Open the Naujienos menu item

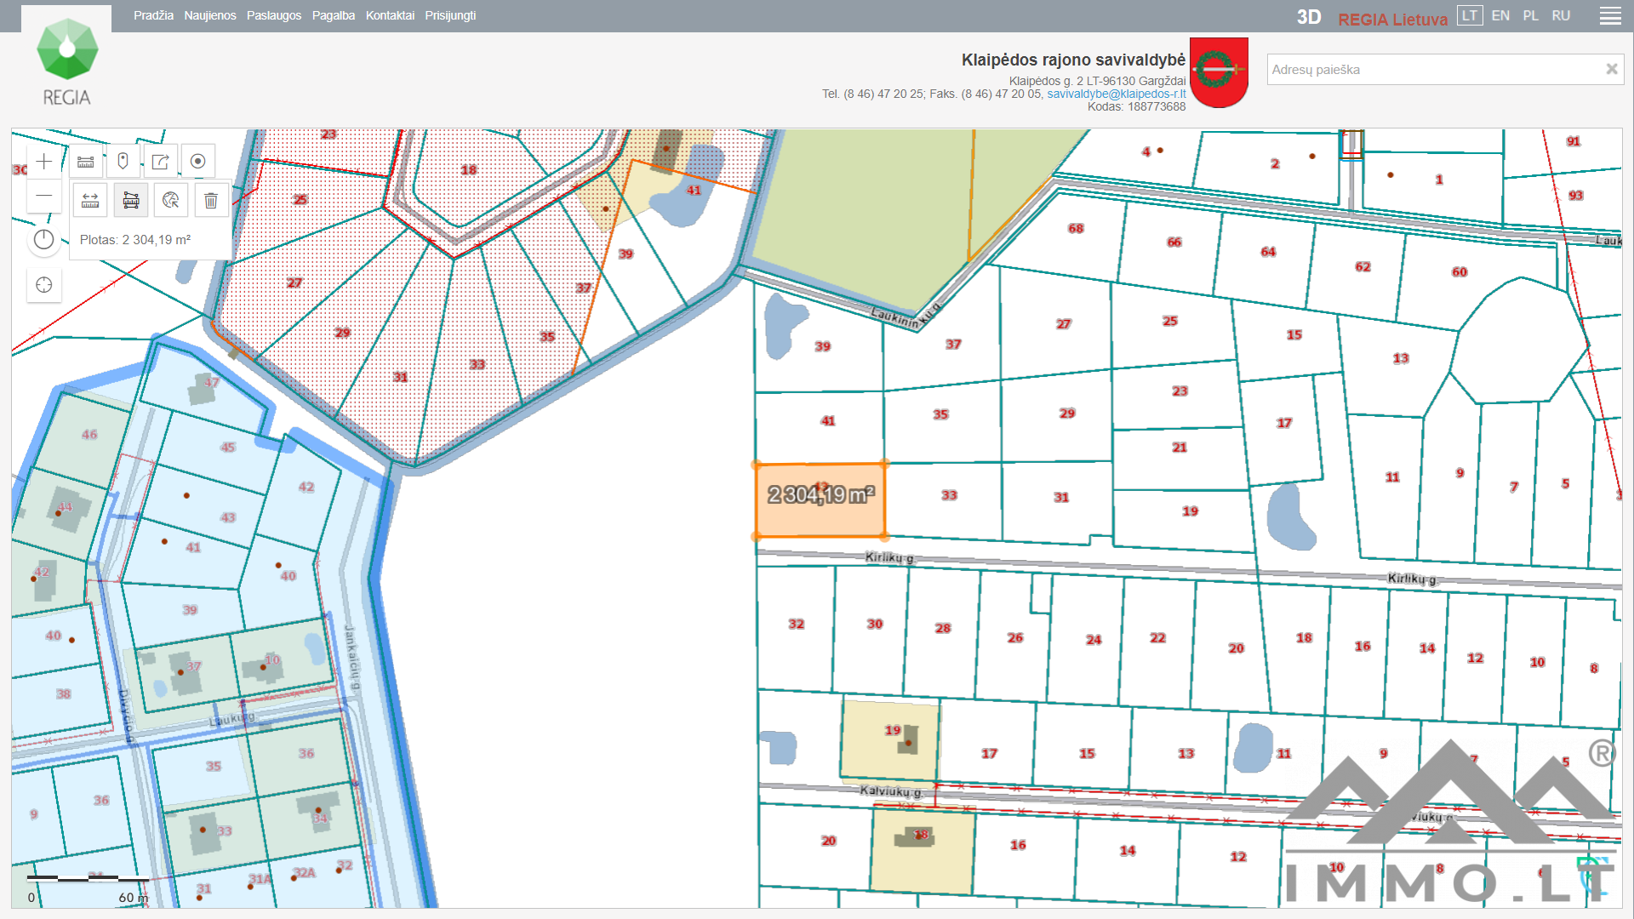[x=210, y=15]
